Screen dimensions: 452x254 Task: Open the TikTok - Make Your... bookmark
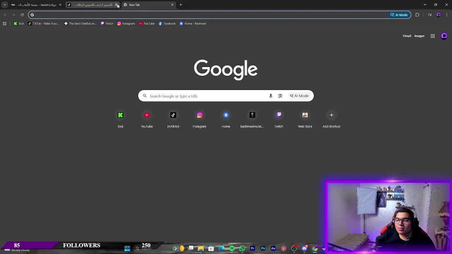tap(43, 24)
